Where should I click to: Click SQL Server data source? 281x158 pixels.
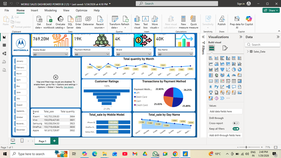pyautogui.click(x=70, y=22)
